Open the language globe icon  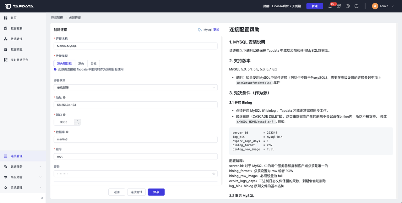pos(356,6)
